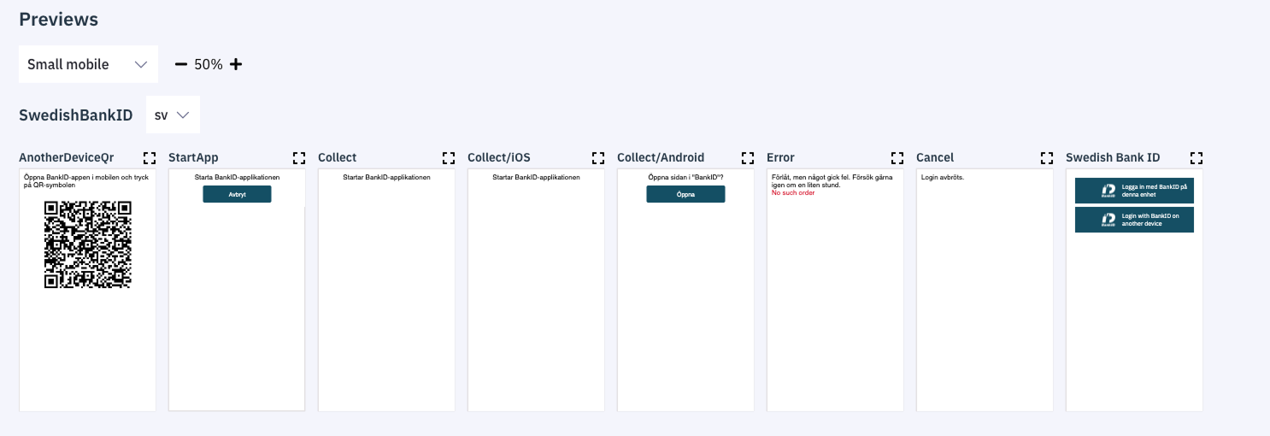Click the Collect/iOS preview panel
Image resolution: width=1270 pixels, height=436 pixels.
click(536, 291)
